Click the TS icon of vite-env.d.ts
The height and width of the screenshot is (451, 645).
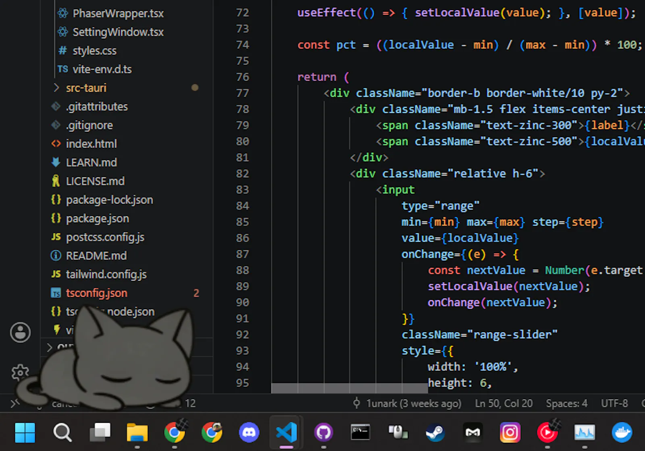63,69
